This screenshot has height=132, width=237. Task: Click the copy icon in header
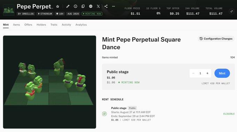(83, 6)
